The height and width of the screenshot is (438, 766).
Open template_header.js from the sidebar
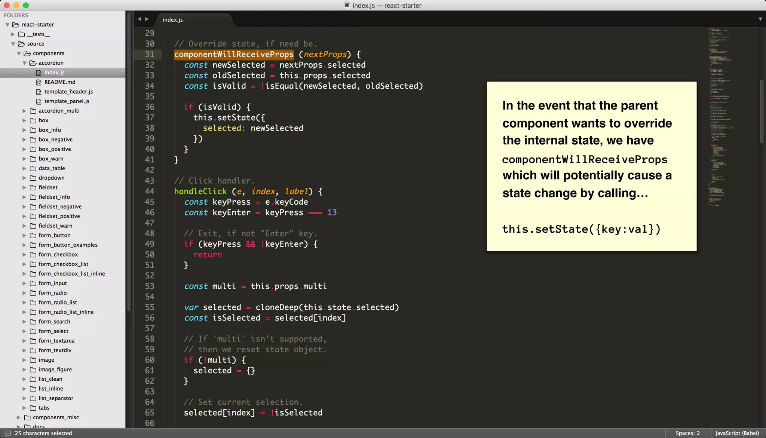tap(68, 92)
